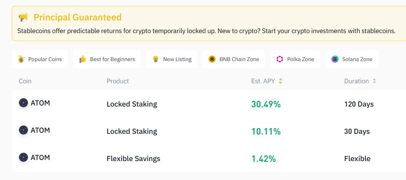The width and height of the screenshot is (406, 180).
Task: Click the ATOM icon in the 120 Days row
Action: [23, 103]
